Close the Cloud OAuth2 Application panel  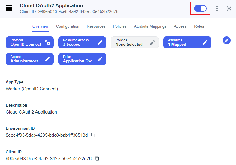pyautogui.click(x=229, y=8)
